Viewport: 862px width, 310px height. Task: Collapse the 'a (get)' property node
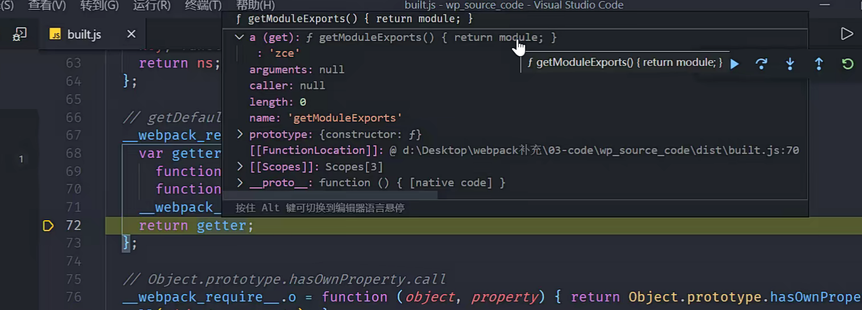pyautogui.click(x=239, y=37)
